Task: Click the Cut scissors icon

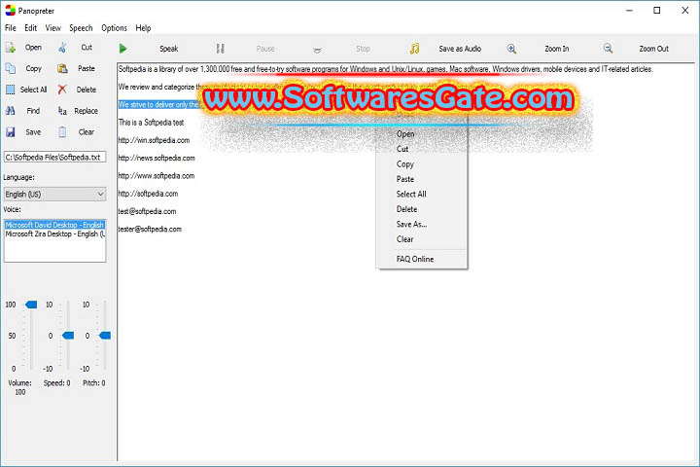Action: (x=62, y=47)
